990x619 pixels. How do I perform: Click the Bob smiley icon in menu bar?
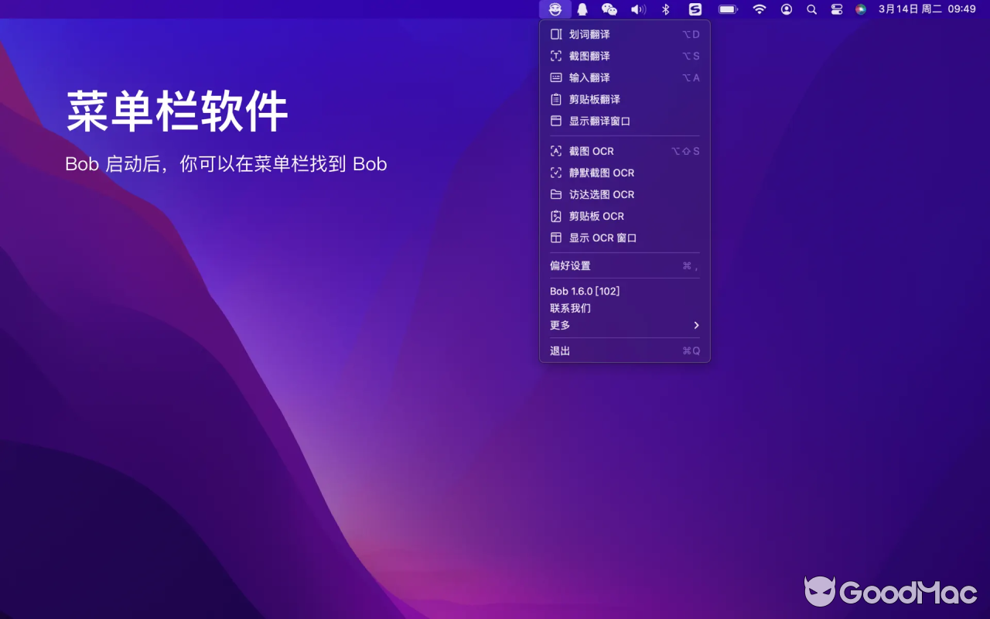pyautogui.click(x=555, y=10)
